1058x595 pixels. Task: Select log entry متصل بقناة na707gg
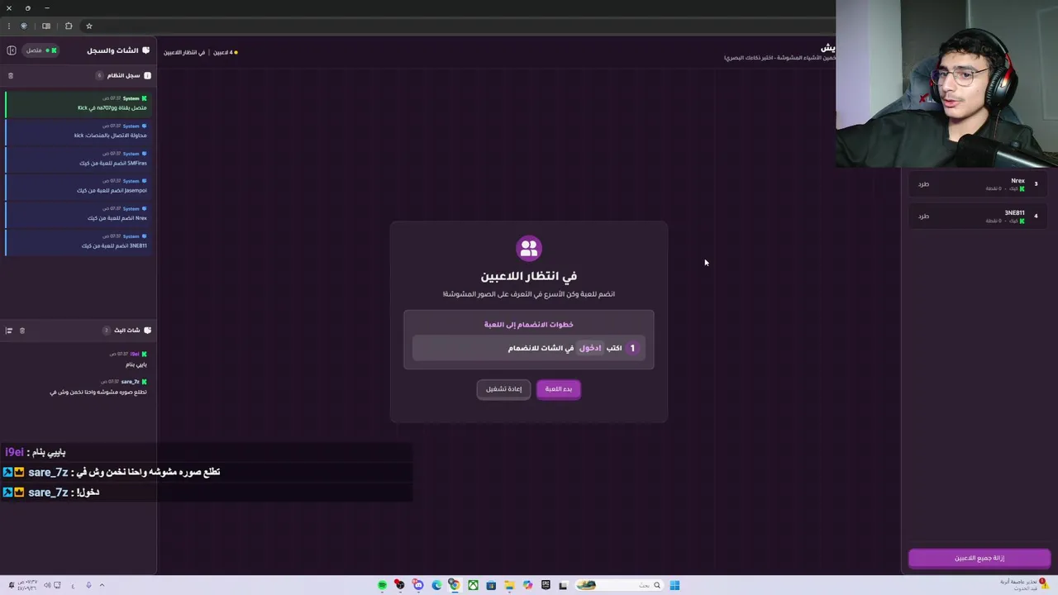78,103
